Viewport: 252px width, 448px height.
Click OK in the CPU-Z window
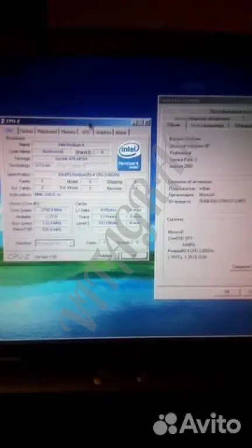(134, 256)
